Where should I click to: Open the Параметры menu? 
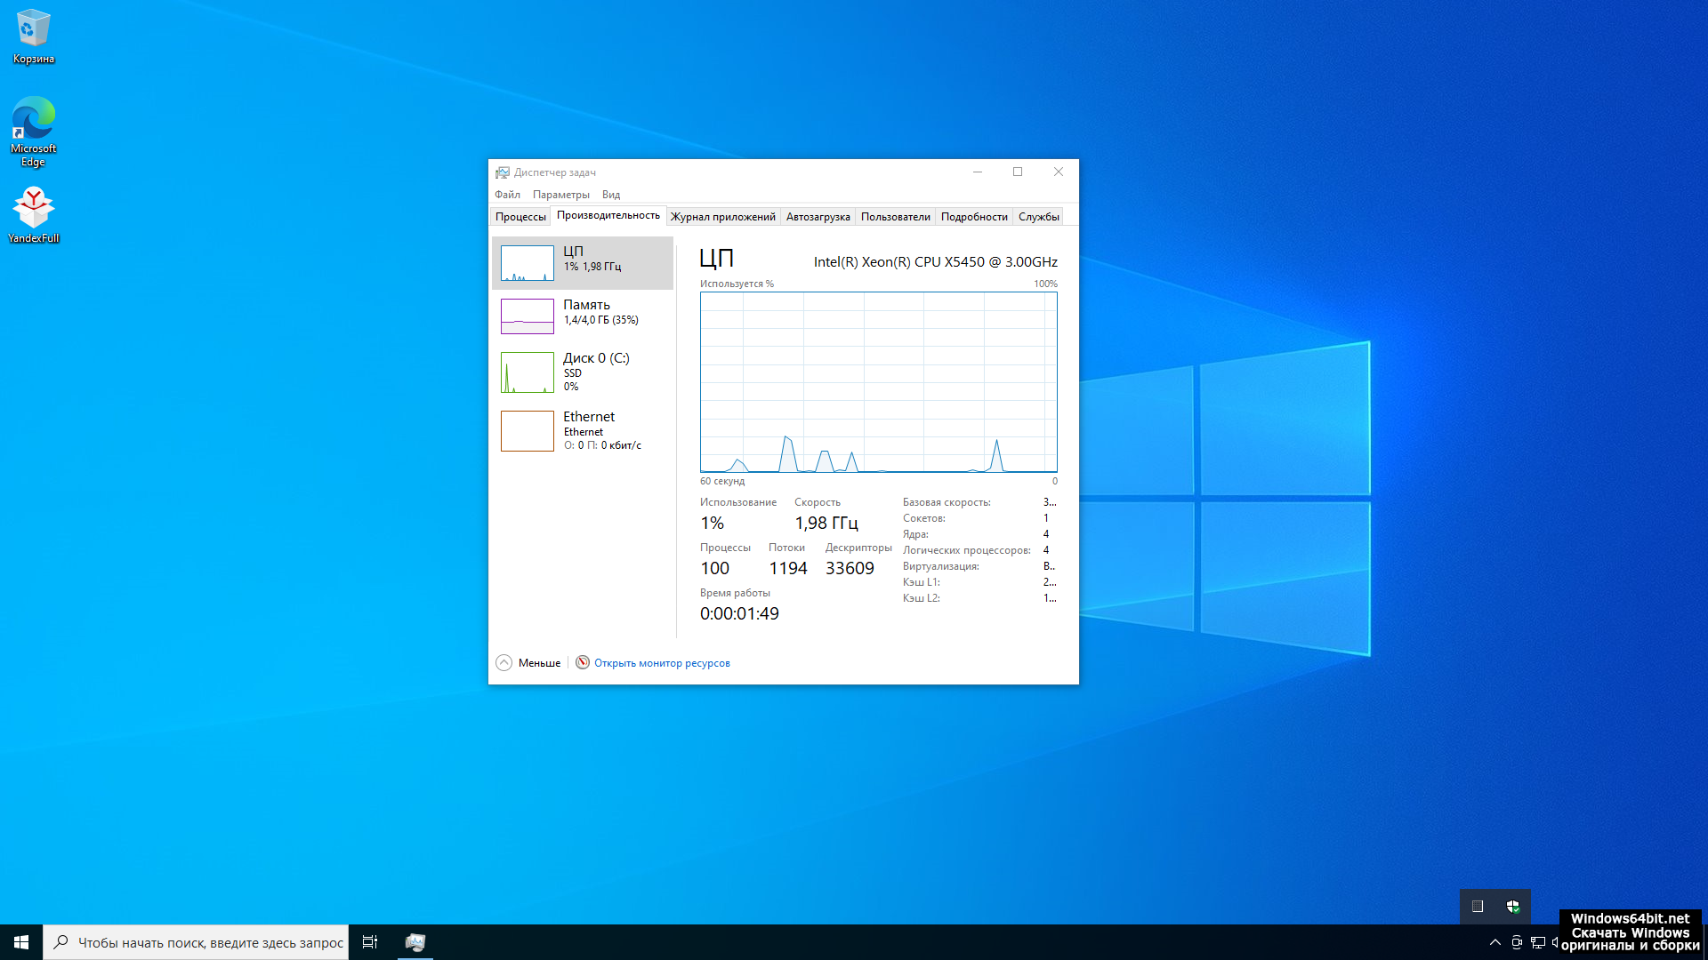(x=560, y=195)
